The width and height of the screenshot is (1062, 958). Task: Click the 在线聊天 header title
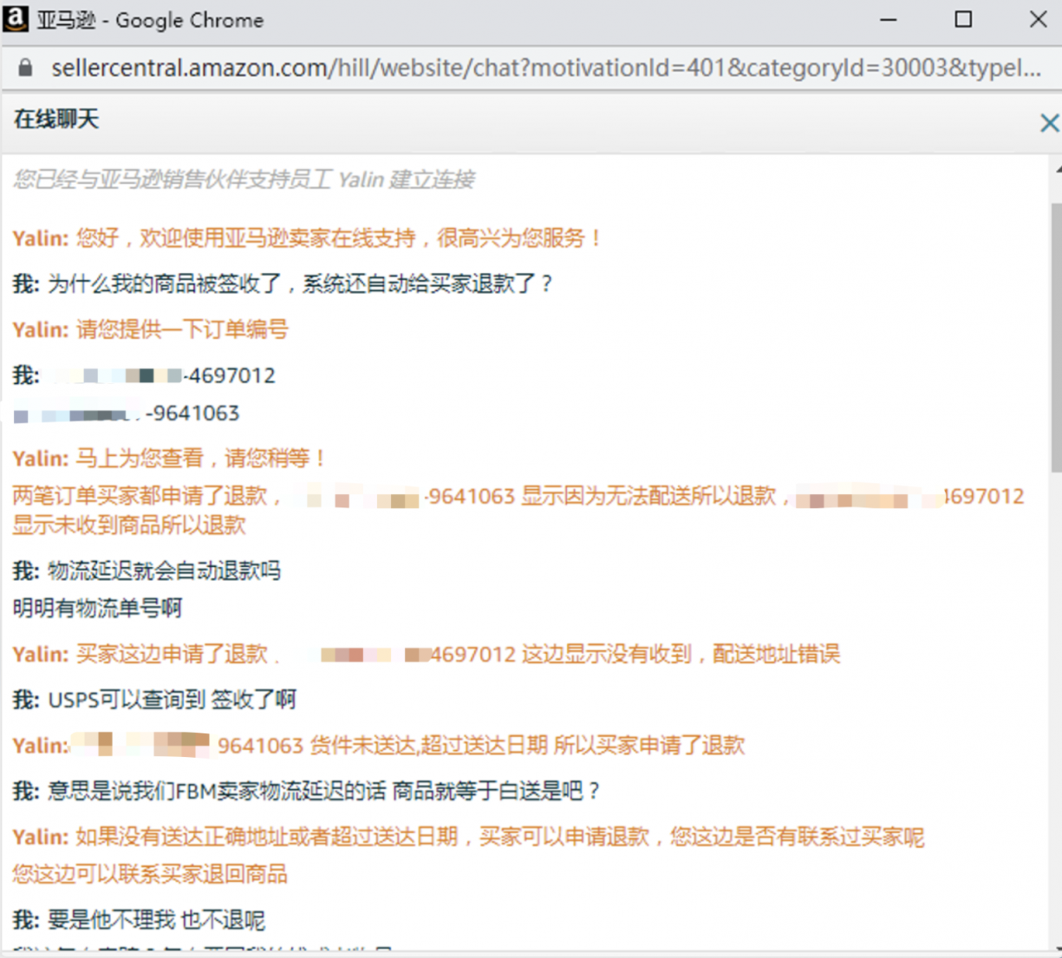(x=56, y=119)
